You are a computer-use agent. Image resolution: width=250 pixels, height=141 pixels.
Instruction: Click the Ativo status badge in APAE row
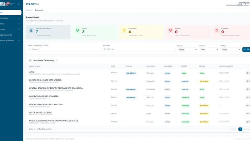tap(202, 73)
